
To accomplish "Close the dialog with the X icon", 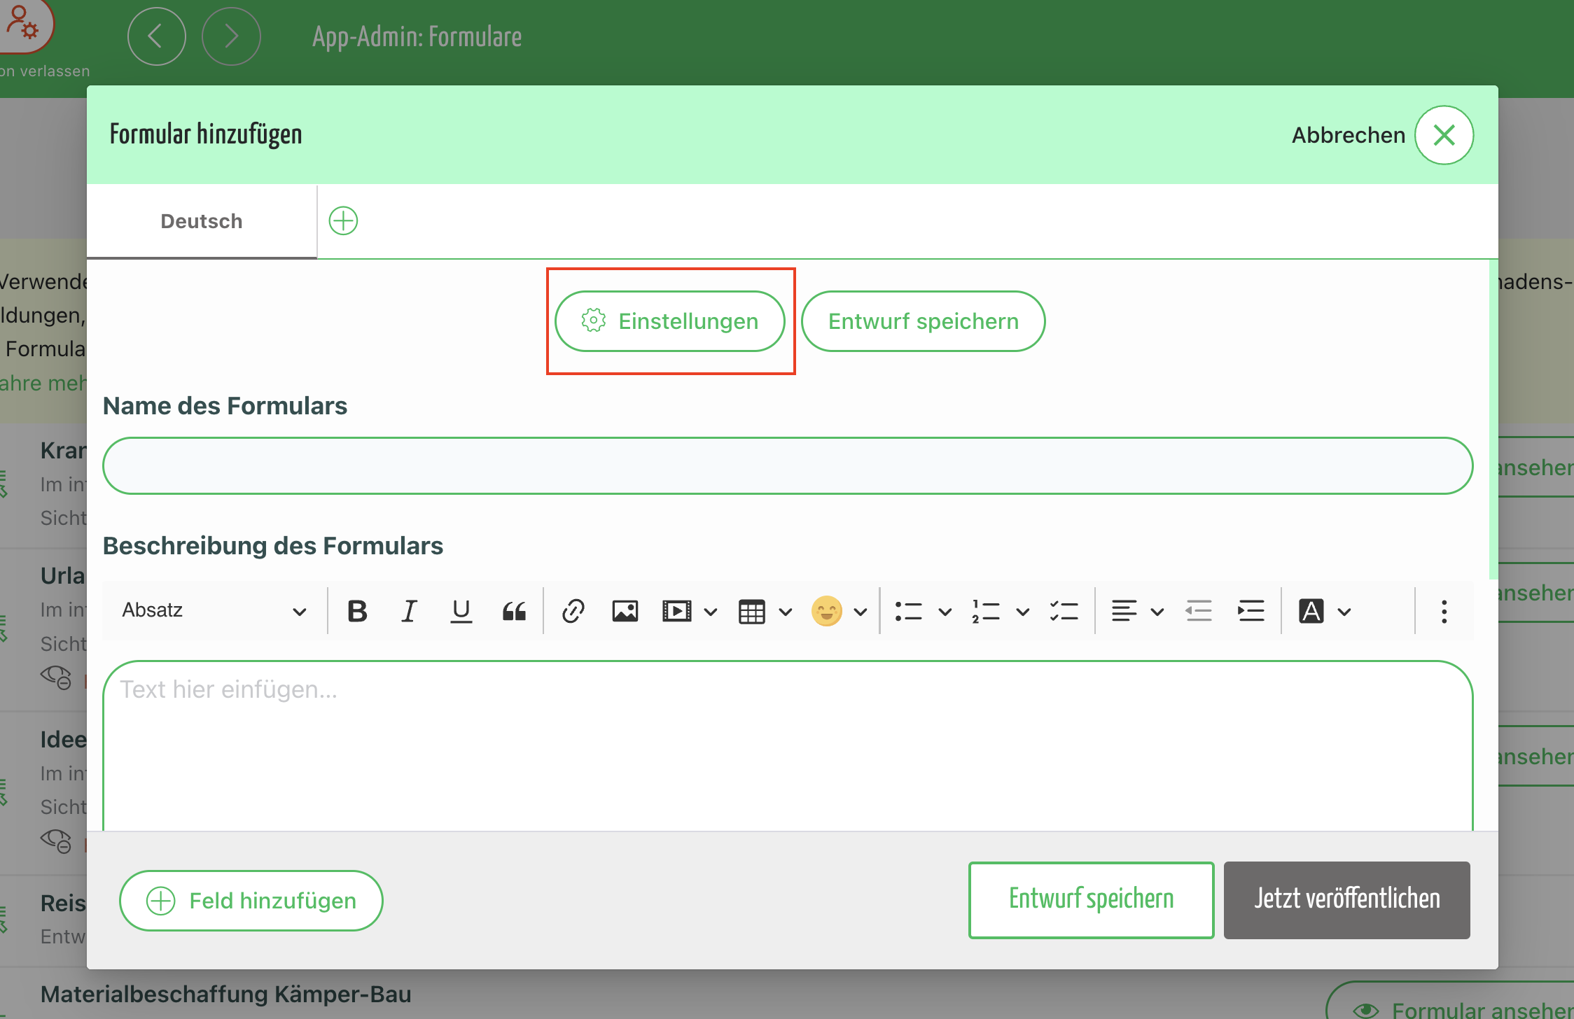I will pos(1444,135).
